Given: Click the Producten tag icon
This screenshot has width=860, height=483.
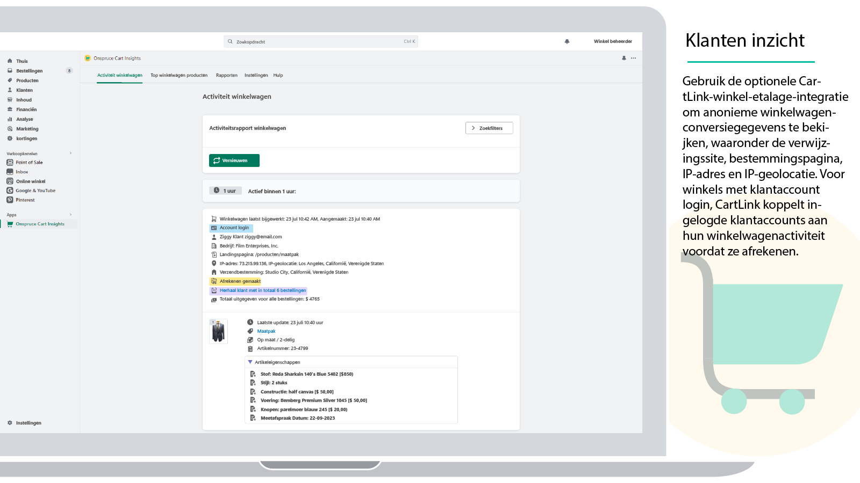Looking at the screenshot, I should pos(10,80).
